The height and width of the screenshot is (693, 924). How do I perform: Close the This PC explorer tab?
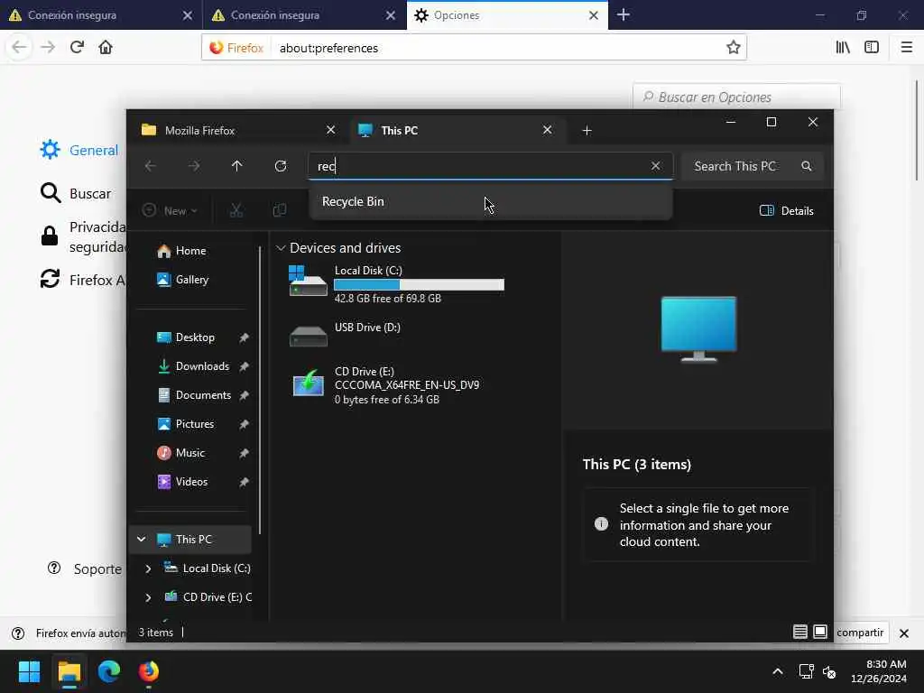click(x=548, y=130)
